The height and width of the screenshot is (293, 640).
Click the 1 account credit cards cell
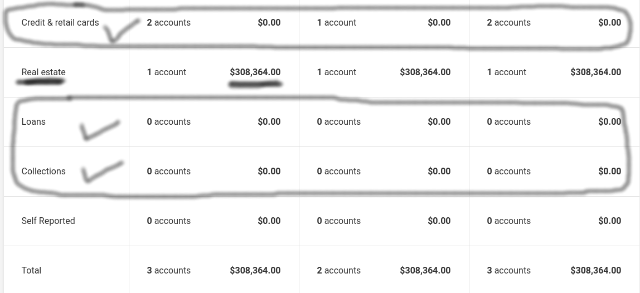coord(337,23)
